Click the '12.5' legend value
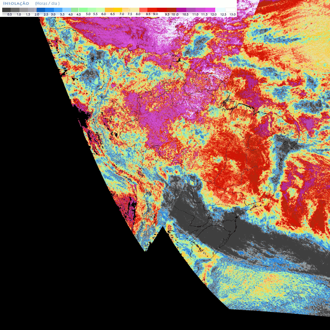This screenshot has height=330, width=330. click(x=223, y=15)
